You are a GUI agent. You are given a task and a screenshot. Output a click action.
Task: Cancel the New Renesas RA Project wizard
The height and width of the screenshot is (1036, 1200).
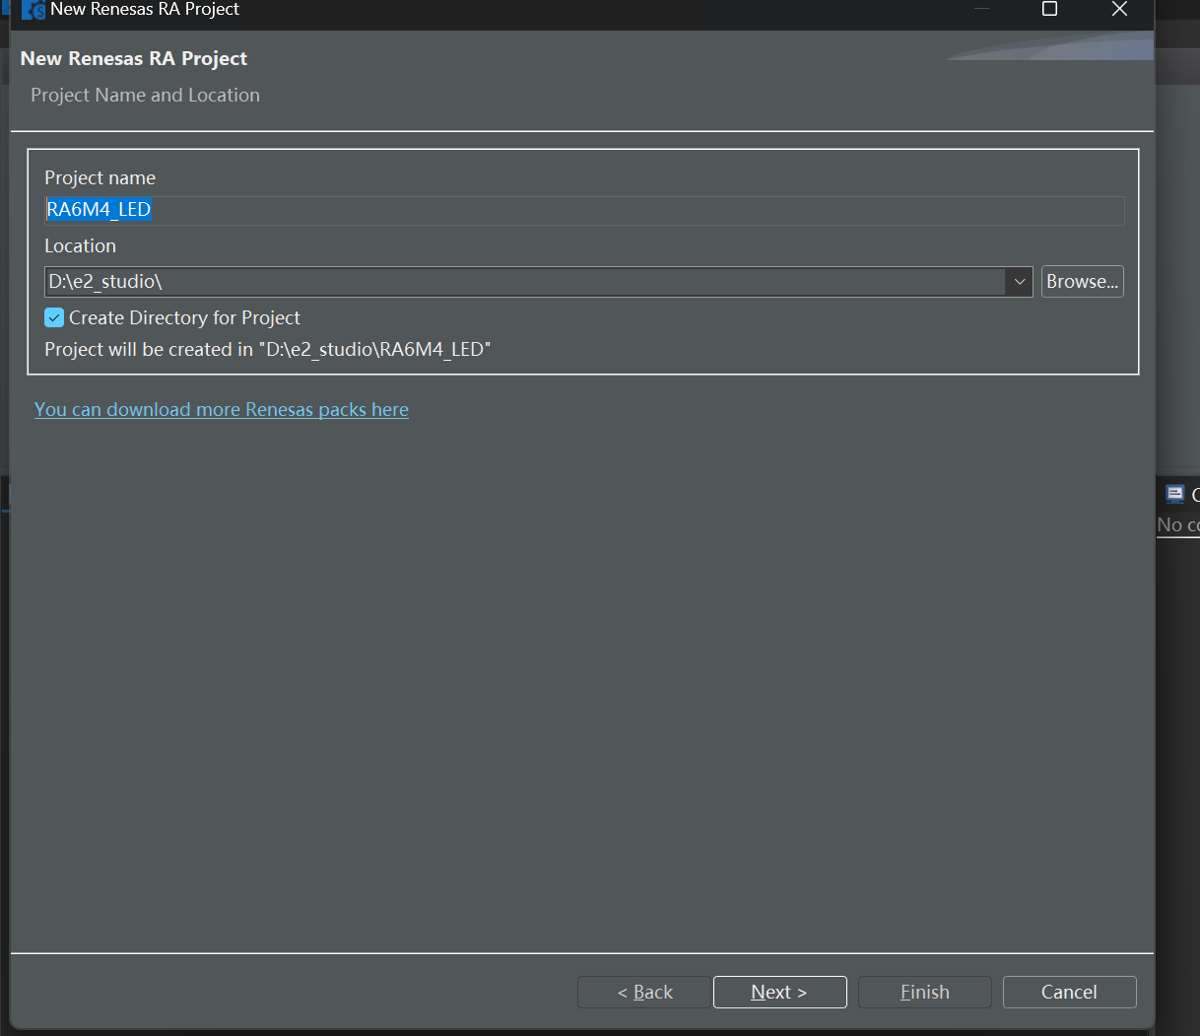(x=1069, y=993)
